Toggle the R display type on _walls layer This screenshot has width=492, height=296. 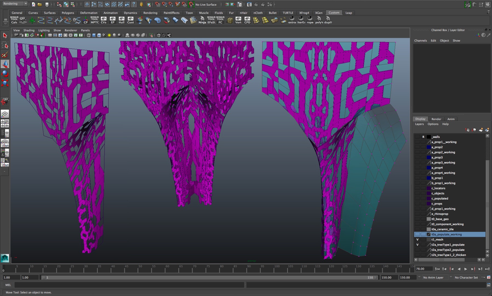click(423, 137)
